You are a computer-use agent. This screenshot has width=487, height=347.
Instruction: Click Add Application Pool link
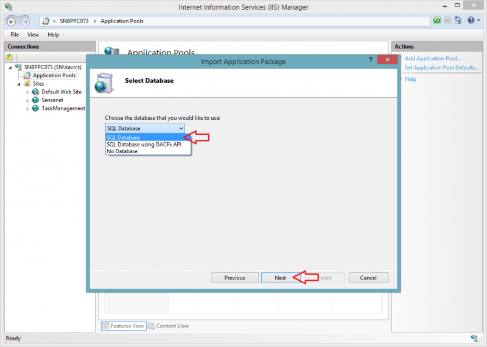pyautogui.click(x=433, y=58)
